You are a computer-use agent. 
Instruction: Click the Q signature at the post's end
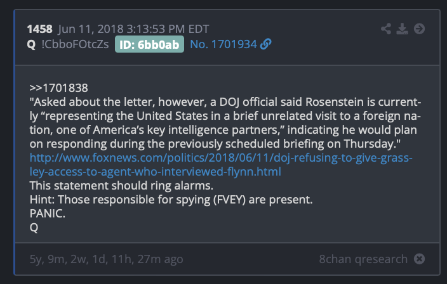(34, 228)
